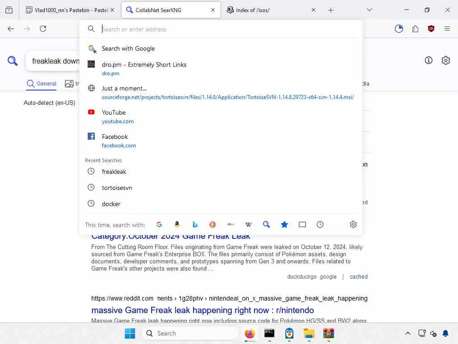Select the TortoiseSVN sourceforge suggestion
458x344 pixels.
pos(221,93)
